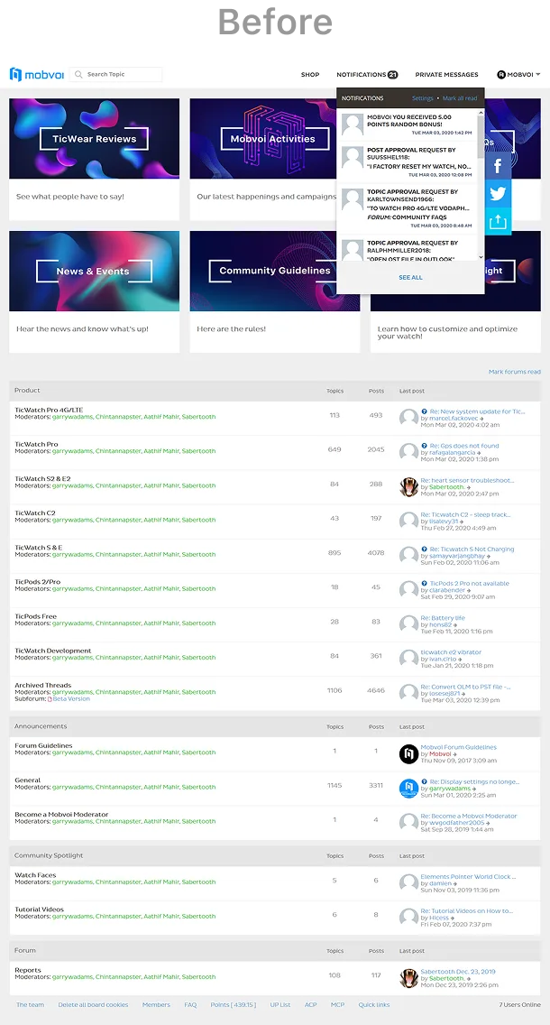Click Mark all read in notifications

(460, 98)
